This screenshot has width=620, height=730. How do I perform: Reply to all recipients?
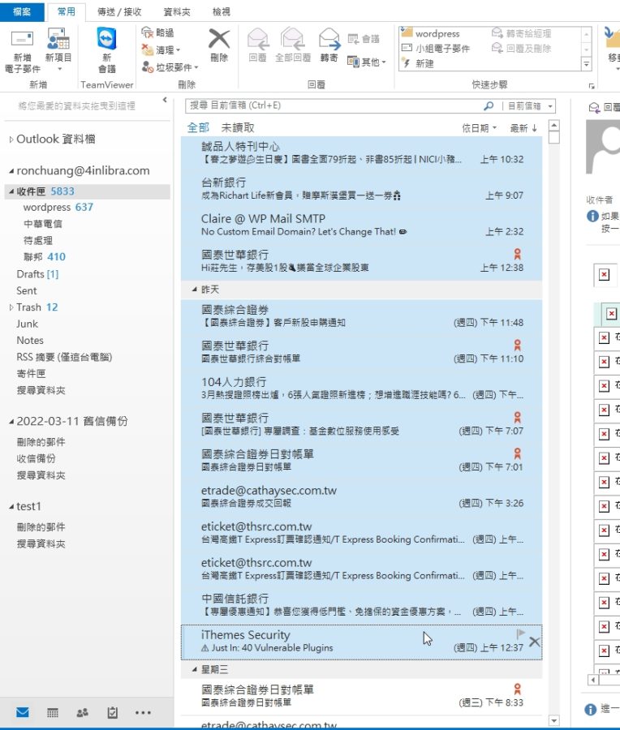pos(292,45)
